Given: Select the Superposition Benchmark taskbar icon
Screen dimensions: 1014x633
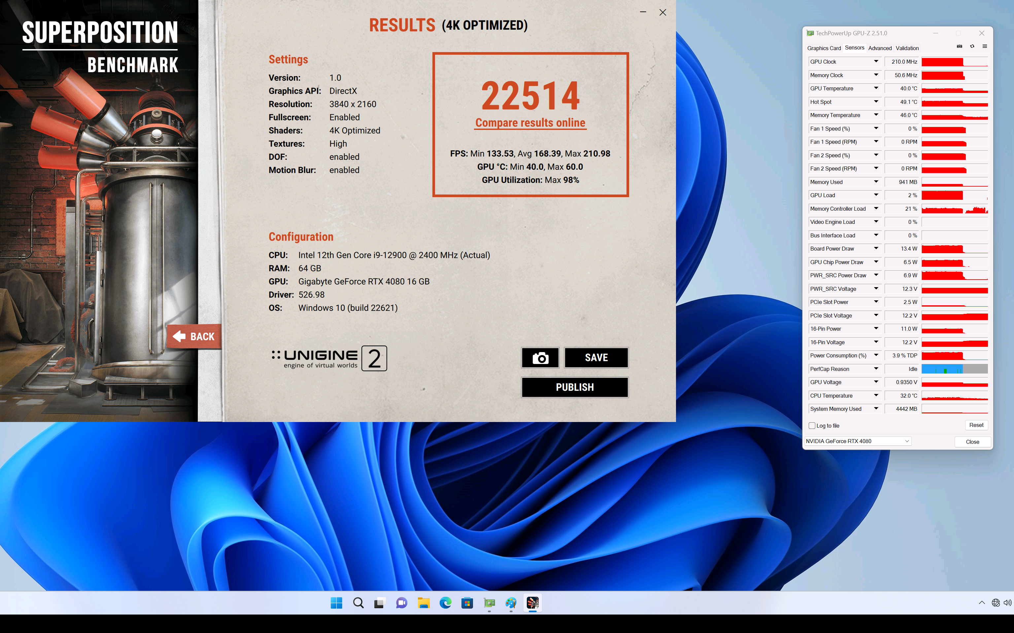Looking at the screenshot, I should pos(532,603).
